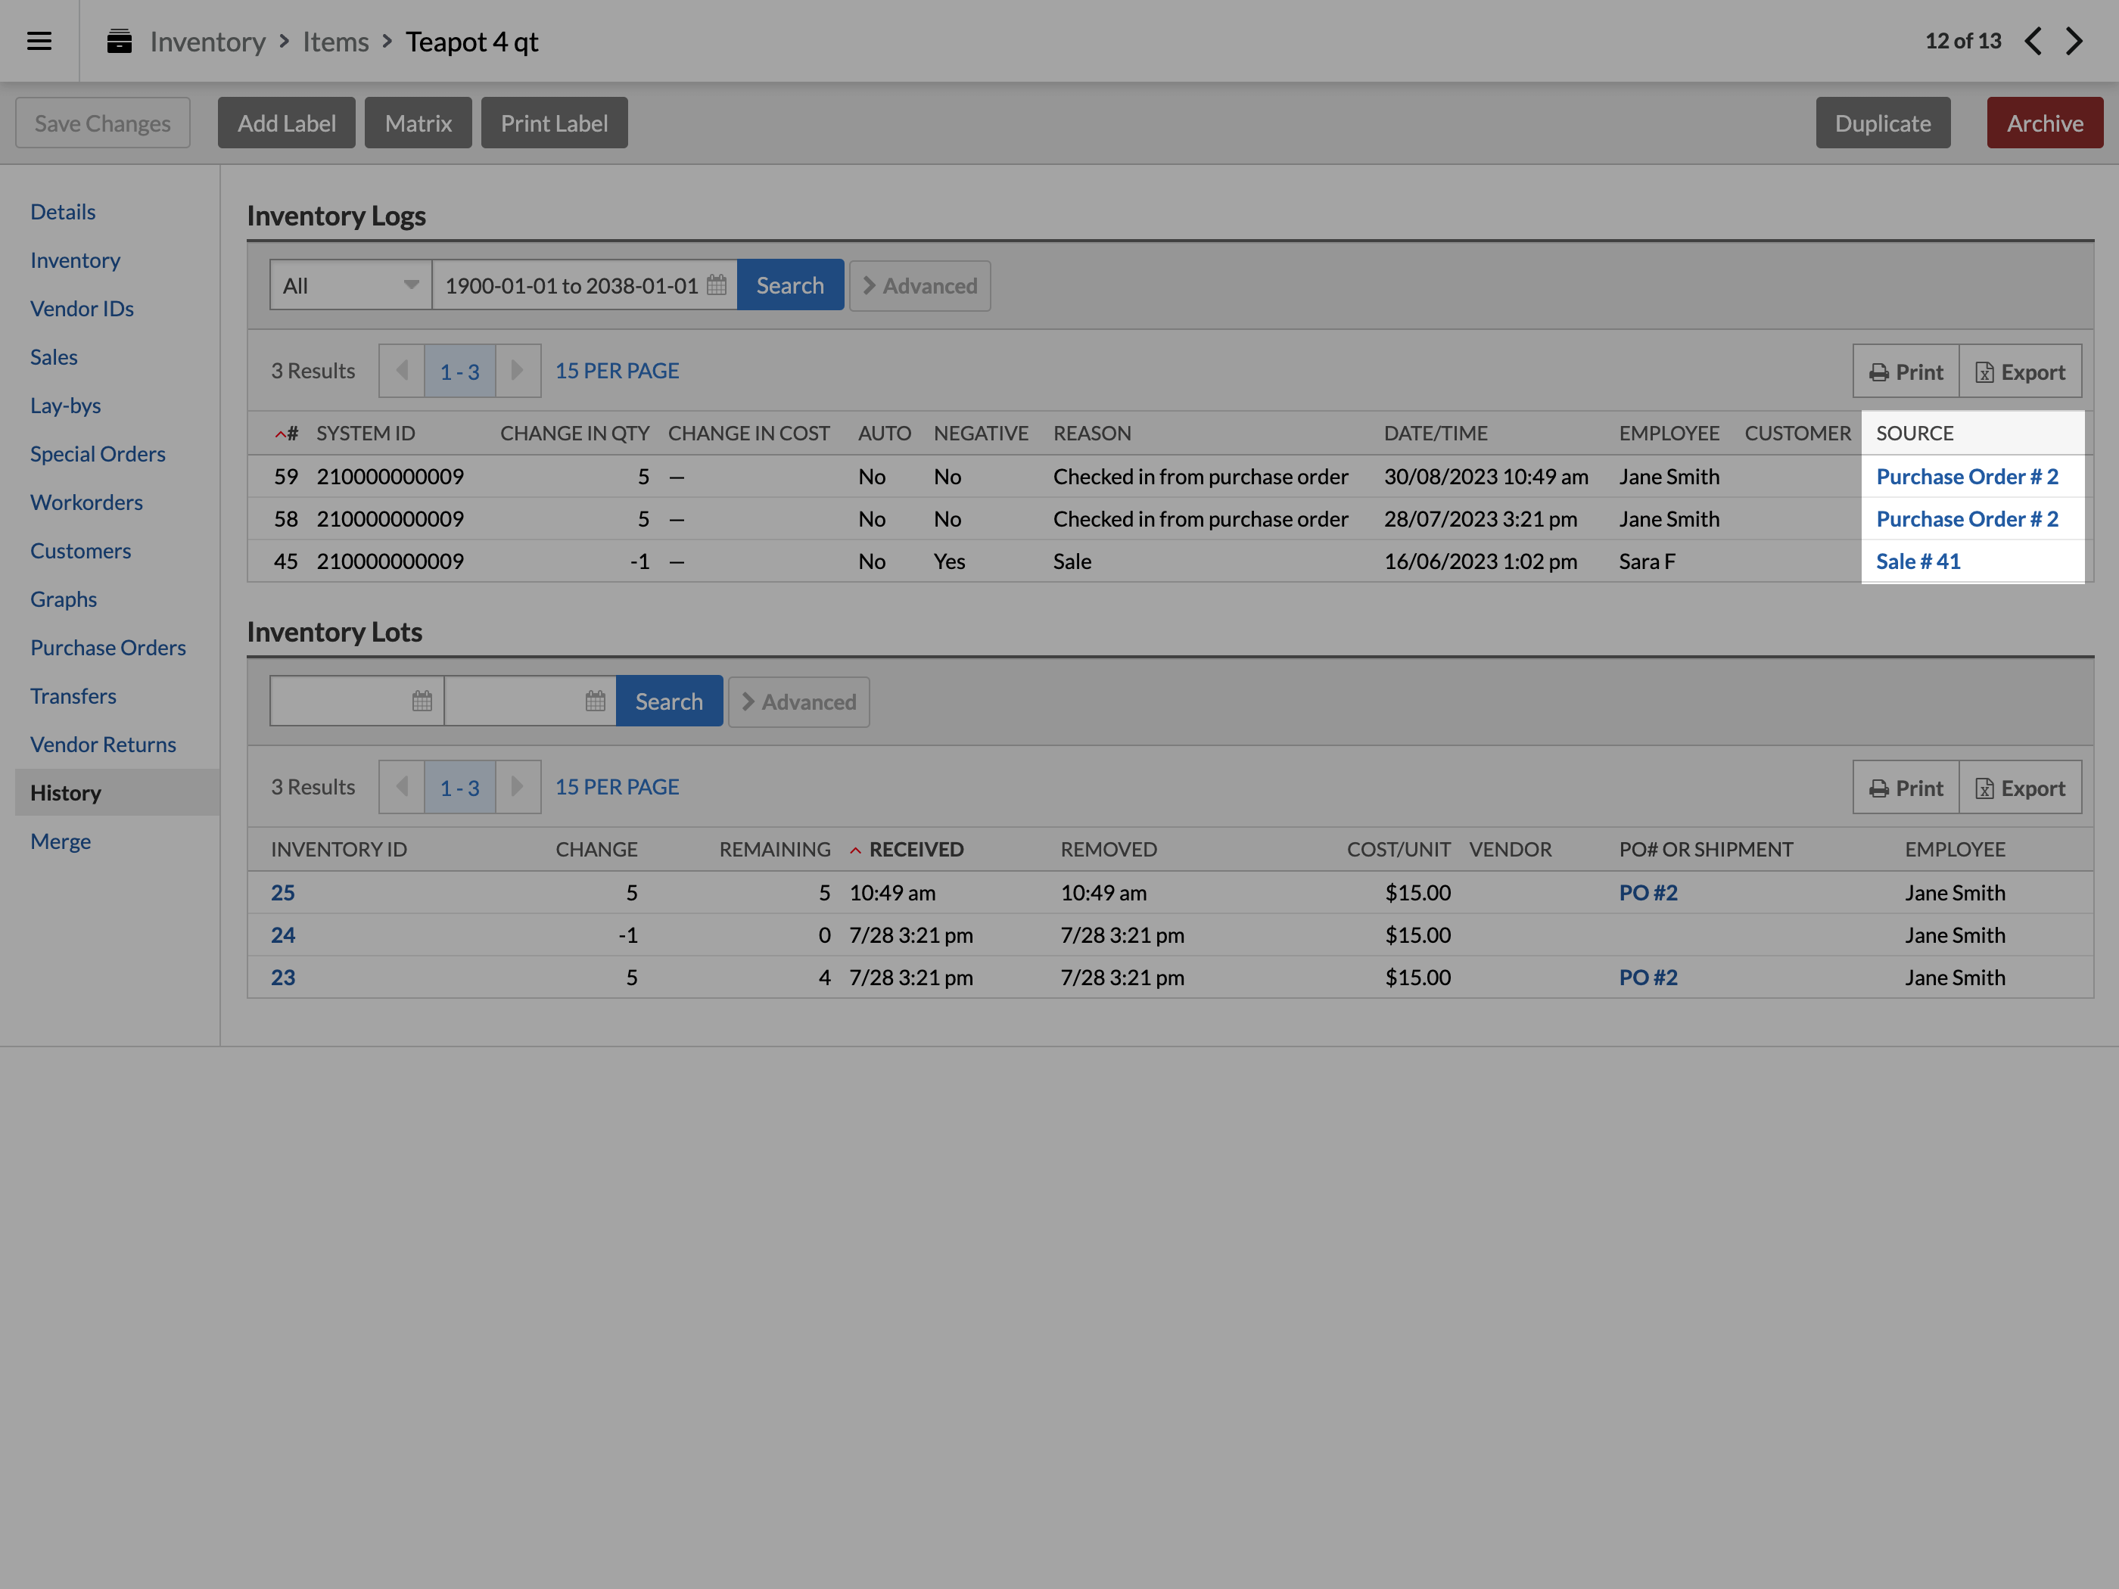Export Inventory Logs results
This screenshot has width=2119, height=1589.
[x=2021, y=372]
